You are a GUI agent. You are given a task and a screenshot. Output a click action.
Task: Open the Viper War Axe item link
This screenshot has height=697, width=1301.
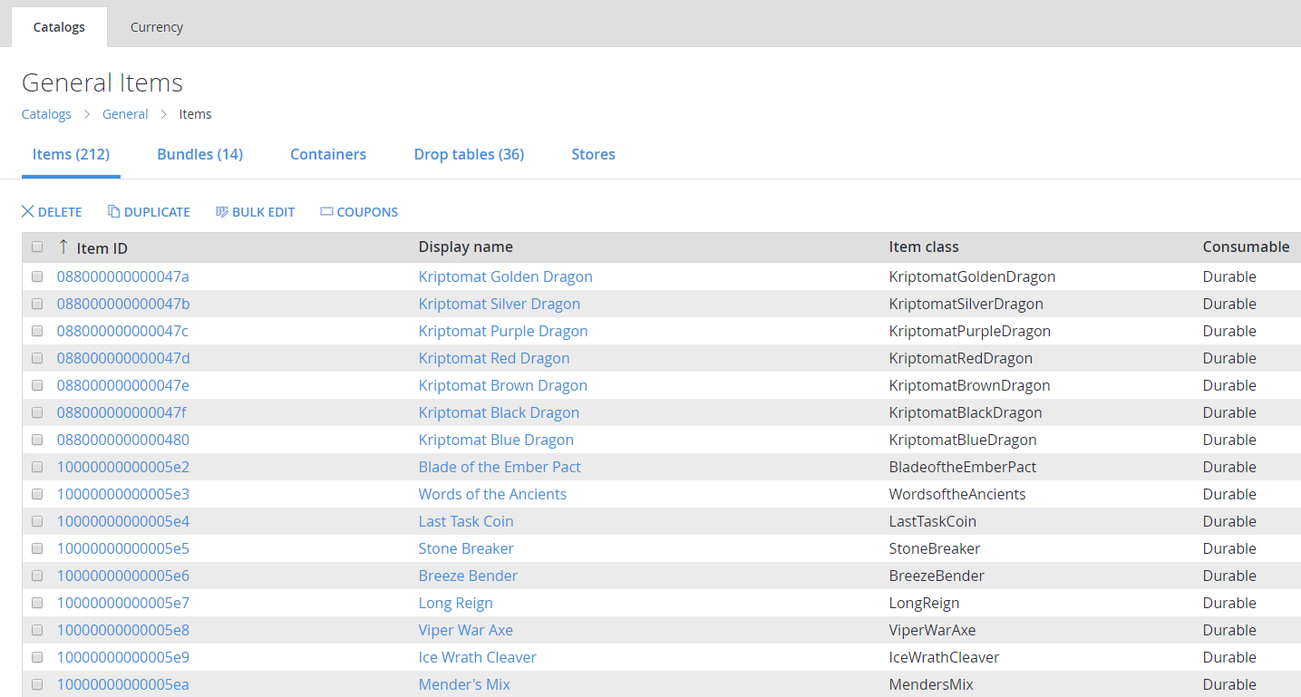click(x=465, y=630)
